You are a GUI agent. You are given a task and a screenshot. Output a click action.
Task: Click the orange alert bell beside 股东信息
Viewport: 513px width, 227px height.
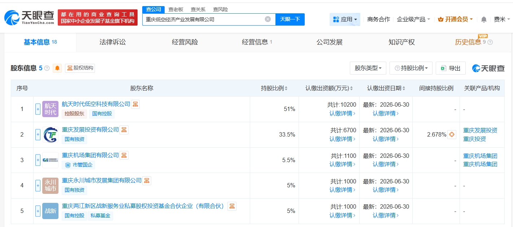[x=57, y=68]
